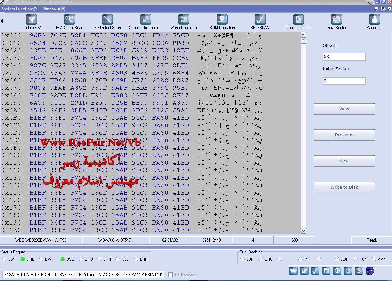The width and height of the screenshot is (392, 281).
Task: Select the Zone Operation icon
Action: pos(184,20)
